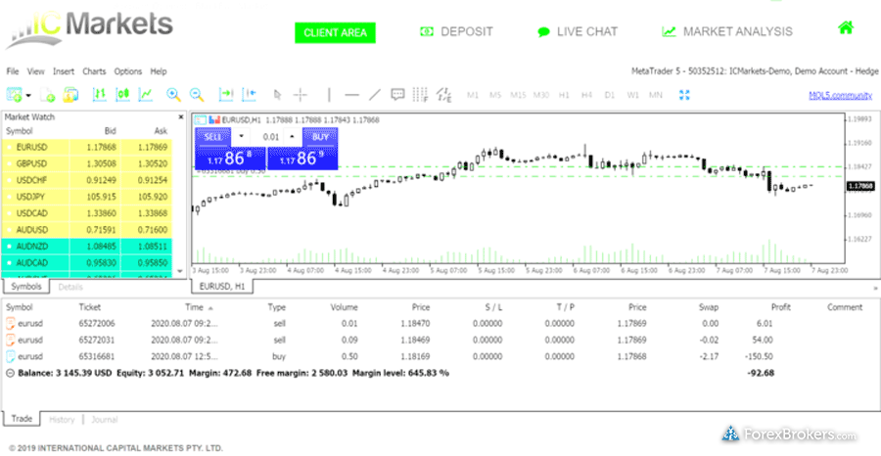Pick the trendline drawing tool
The width and height of the screenshot is (881, 456).
(x=375, y=95)
